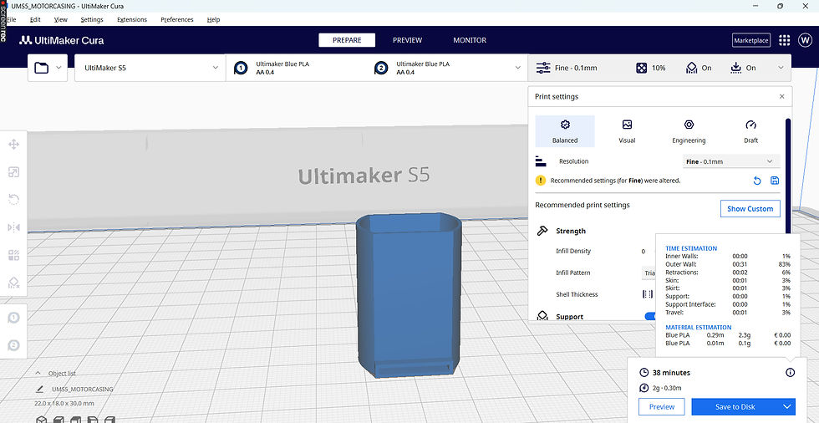Toggle the Support switch

[x=651, y=317]
